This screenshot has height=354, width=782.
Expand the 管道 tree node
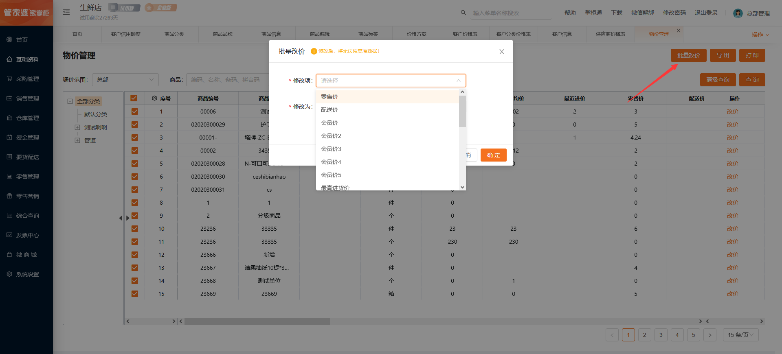point(77,140)
